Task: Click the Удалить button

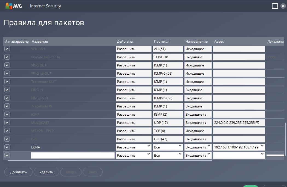Action: tap(46, 172)
